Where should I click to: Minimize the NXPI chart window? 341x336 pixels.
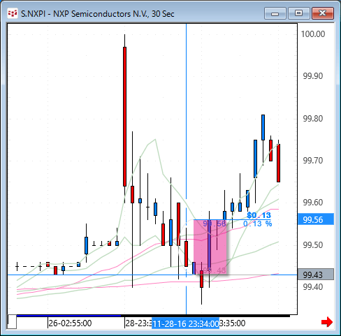click(275, 13)
